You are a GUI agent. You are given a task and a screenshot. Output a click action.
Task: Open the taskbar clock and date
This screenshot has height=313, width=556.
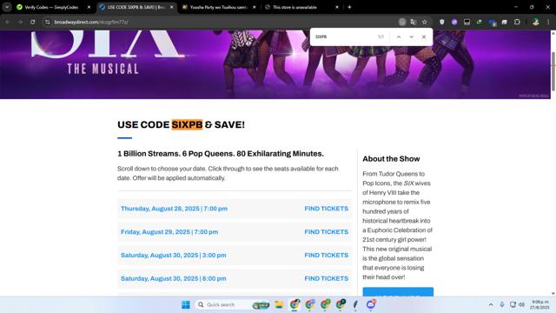[x=540, y=304]
